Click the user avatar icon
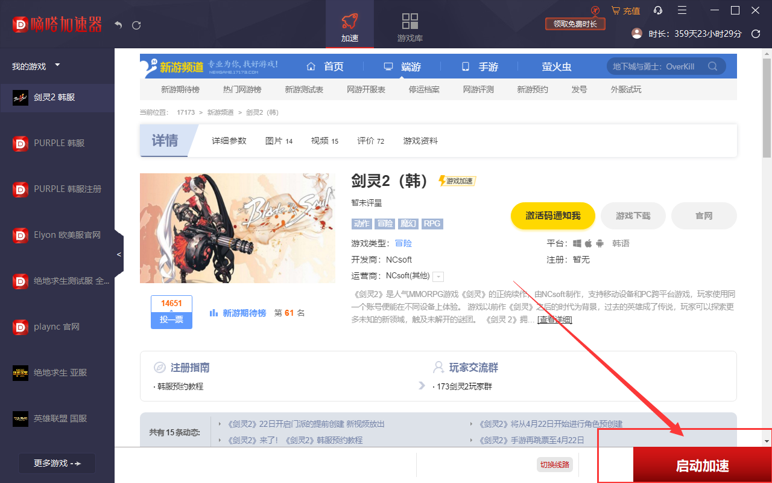Screen dimensions: 772x483 pos(637,33)
